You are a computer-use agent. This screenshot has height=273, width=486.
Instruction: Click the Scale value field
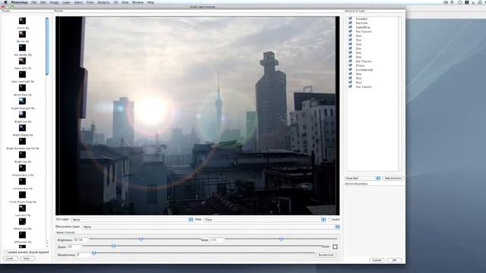click(x=216, y=240)
